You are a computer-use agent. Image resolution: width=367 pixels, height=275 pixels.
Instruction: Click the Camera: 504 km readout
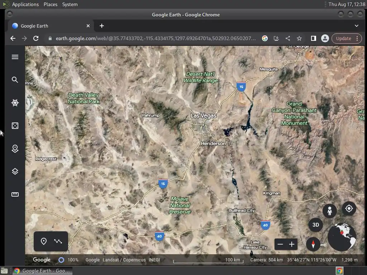click(x=267, y=260)
